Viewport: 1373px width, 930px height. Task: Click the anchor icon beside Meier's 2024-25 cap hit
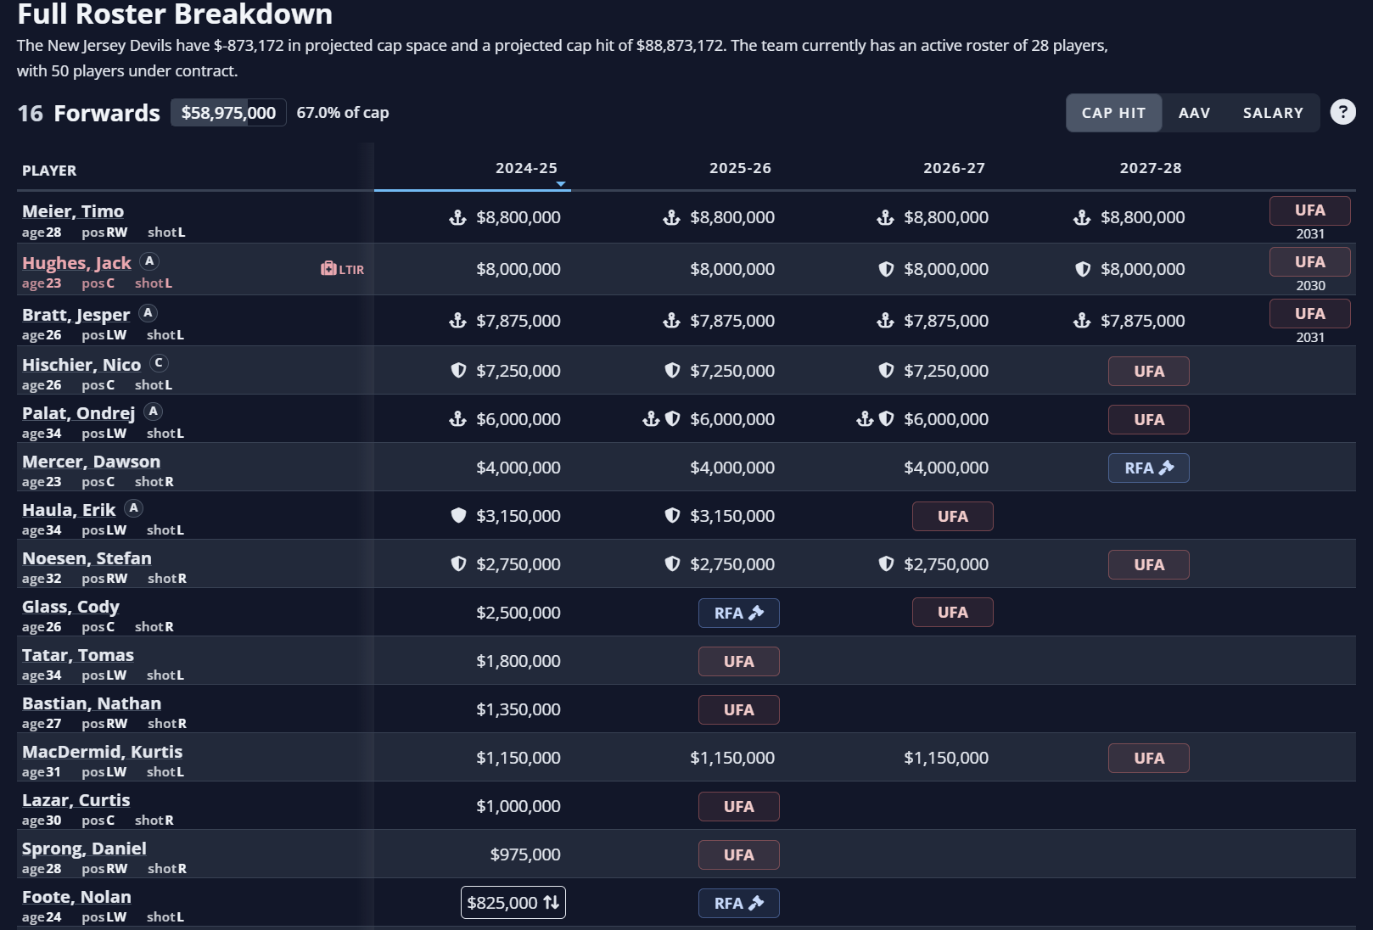[457, 218]
